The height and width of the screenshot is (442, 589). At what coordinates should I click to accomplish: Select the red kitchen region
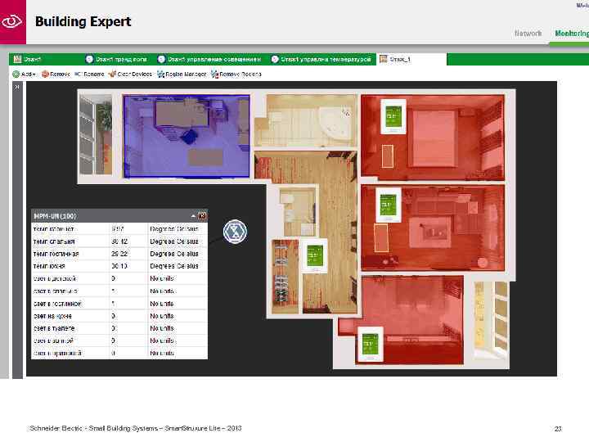[x=410, y=319]
